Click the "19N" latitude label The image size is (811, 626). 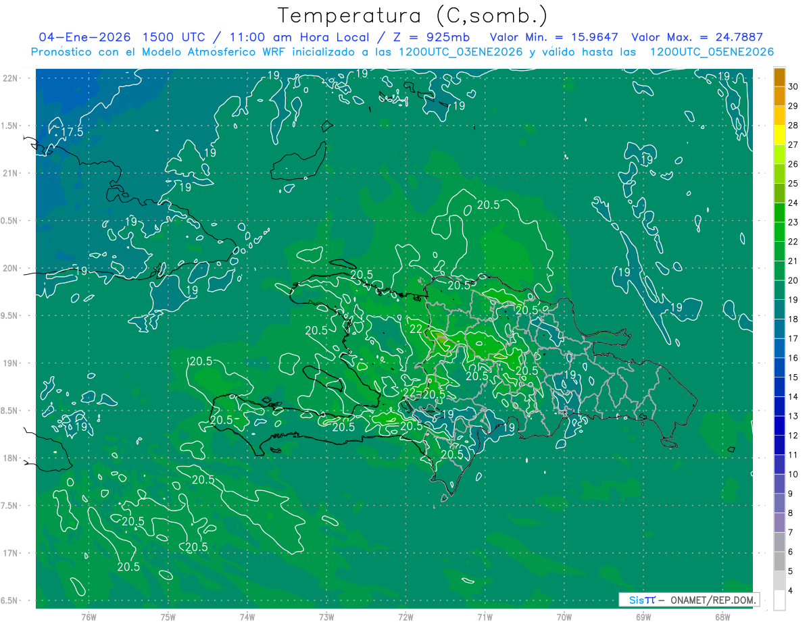(11, 363)
